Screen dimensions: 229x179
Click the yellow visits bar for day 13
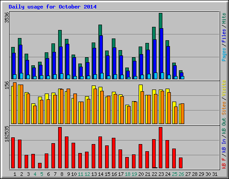point(93,87)
